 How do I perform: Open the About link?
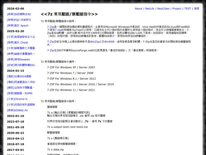(138, 8)
